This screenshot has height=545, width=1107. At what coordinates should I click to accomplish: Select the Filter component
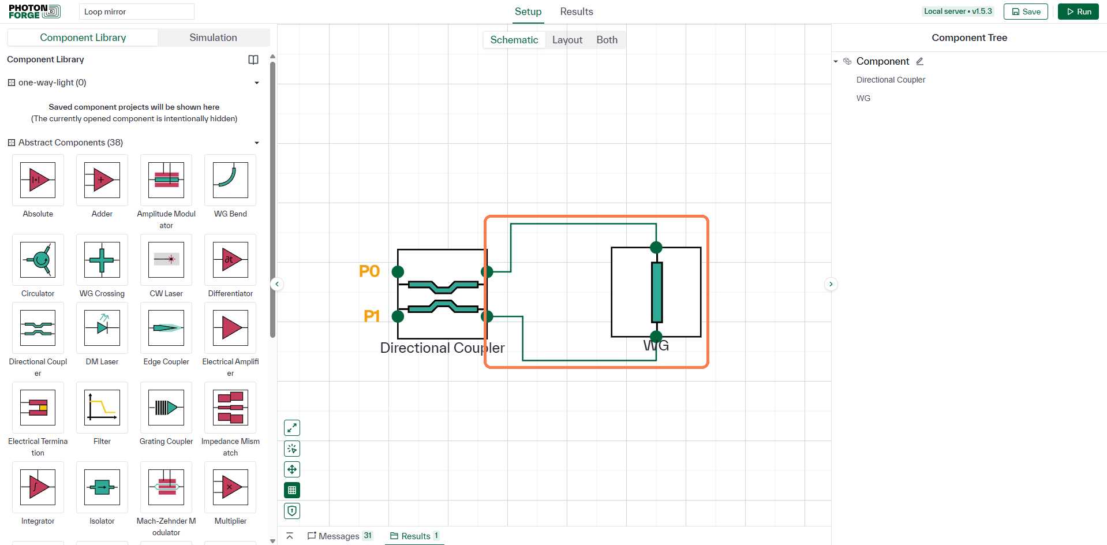(x=102, y=408)
